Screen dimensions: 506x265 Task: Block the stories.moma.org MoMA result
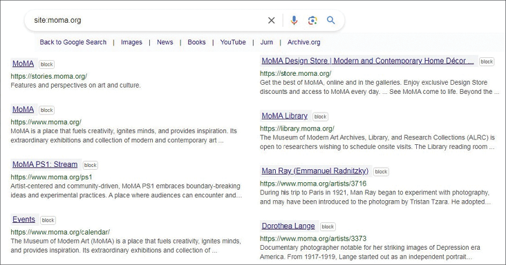pos(47,64)
